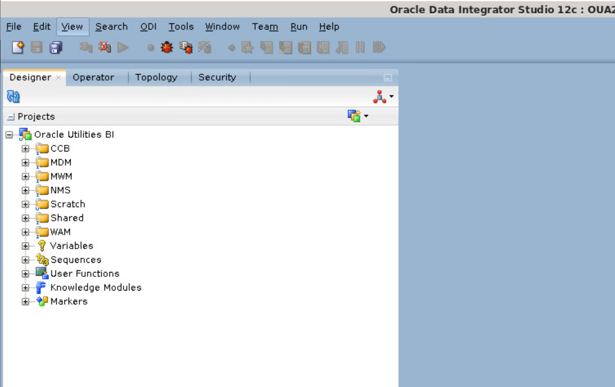Image resolution: width=615 pixels, height=387 pixels.
Task: Refresh the Designer navigator tree
Action: click(x=13, y=96)
